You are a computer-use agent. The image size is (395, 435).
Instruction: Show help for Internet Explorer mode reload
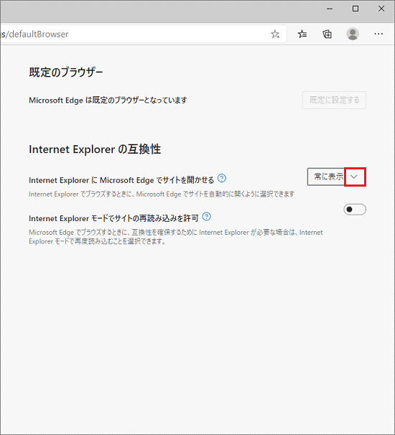tap(207, 216)
